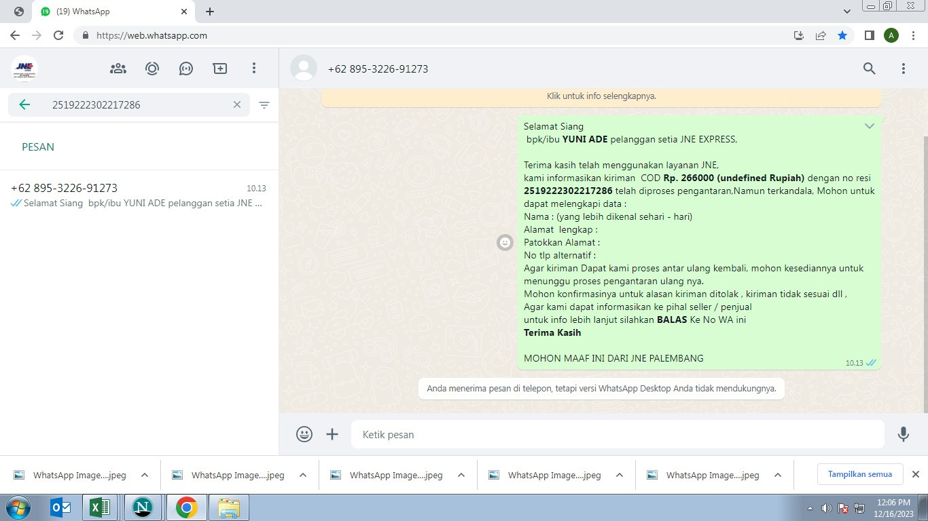Screen dimensions: 928x521
Task: Show hidden system tray icons
Action: pos(810,508)
